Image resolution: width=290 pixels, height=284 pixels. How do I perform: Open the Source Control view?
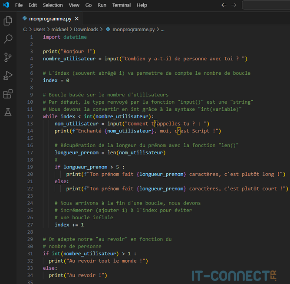[x=8, y=57]
